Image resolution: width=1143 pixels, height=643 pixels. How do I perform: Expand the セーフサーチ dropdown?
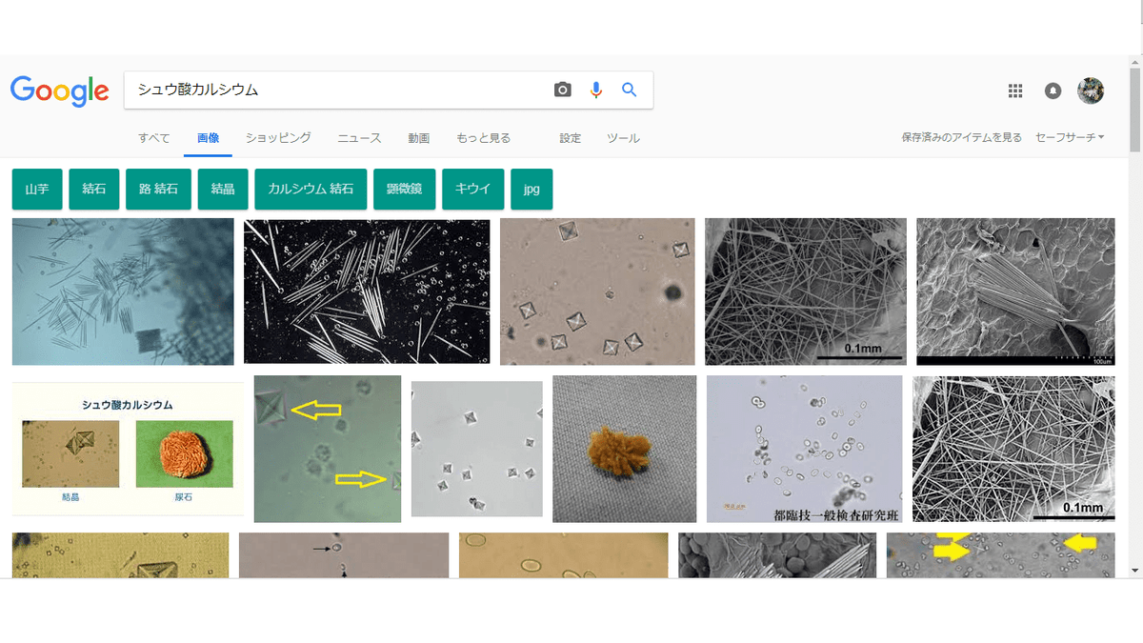click(1070, 137)
